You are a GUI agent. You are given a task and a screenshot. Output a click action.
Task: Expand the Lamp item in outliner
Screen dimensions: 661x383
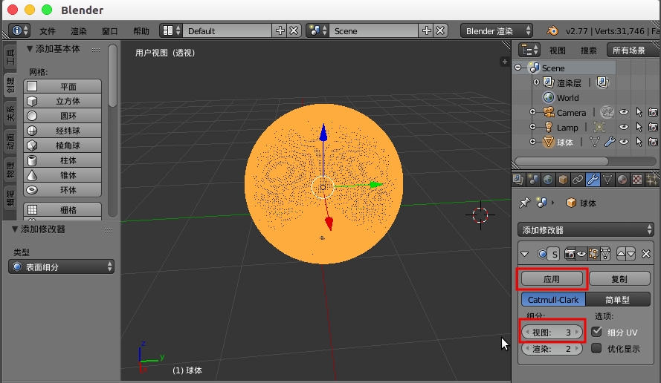[532, 128]
